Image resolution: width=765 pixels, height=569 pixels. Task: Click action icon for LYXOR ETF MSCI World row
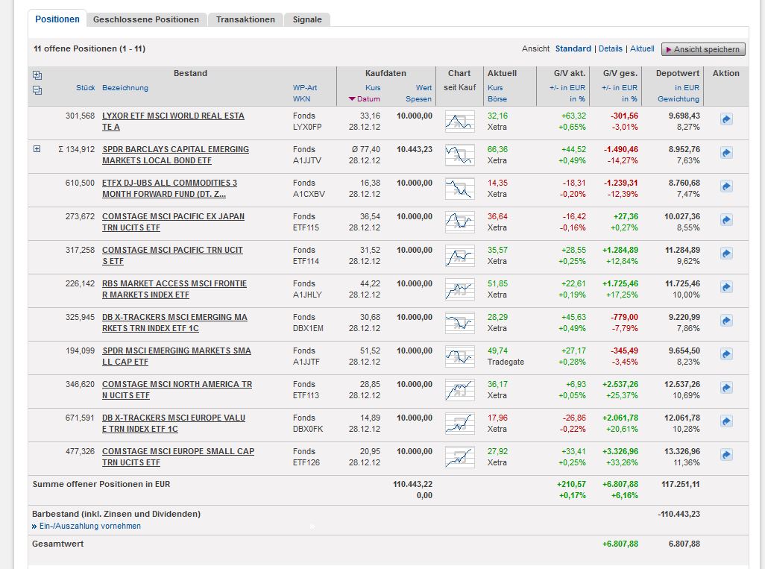point(726,119)
